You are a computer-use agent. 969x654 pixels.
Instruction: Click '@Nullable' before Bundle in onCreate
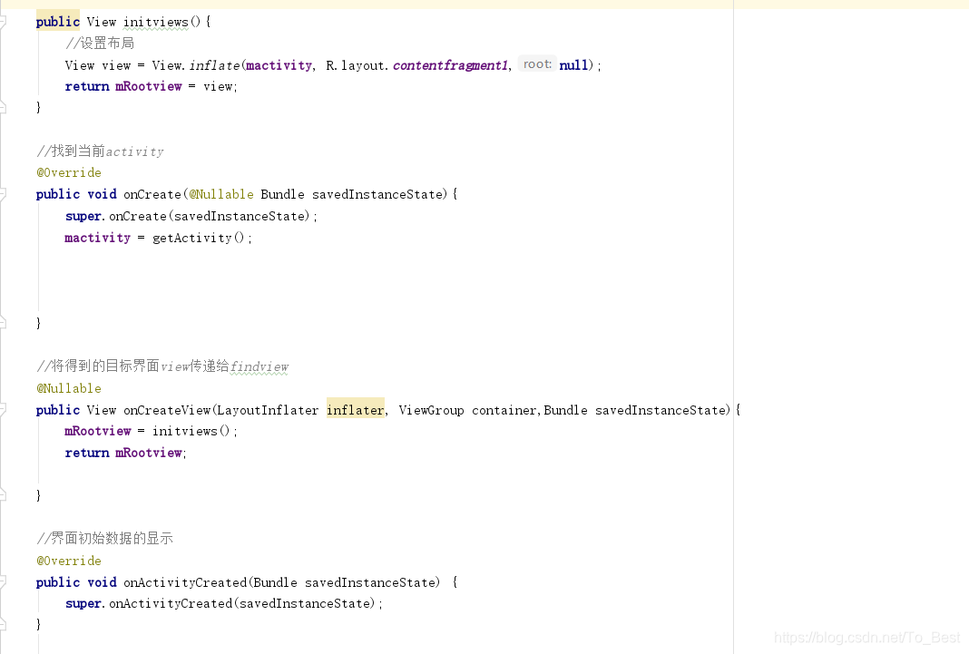221,194
